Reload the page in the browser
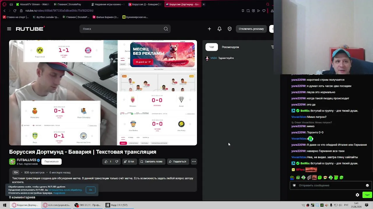This screenshot has width=373, height=209. (15, 11)
